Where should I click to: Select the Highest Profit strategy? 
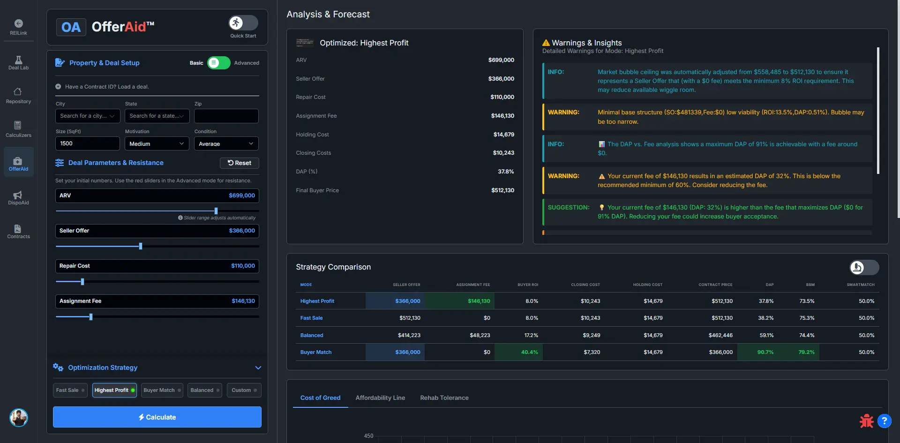[114, 390]
